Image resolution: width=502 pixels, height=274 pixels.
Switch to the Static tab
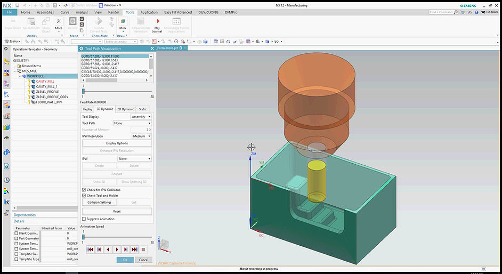143,109
